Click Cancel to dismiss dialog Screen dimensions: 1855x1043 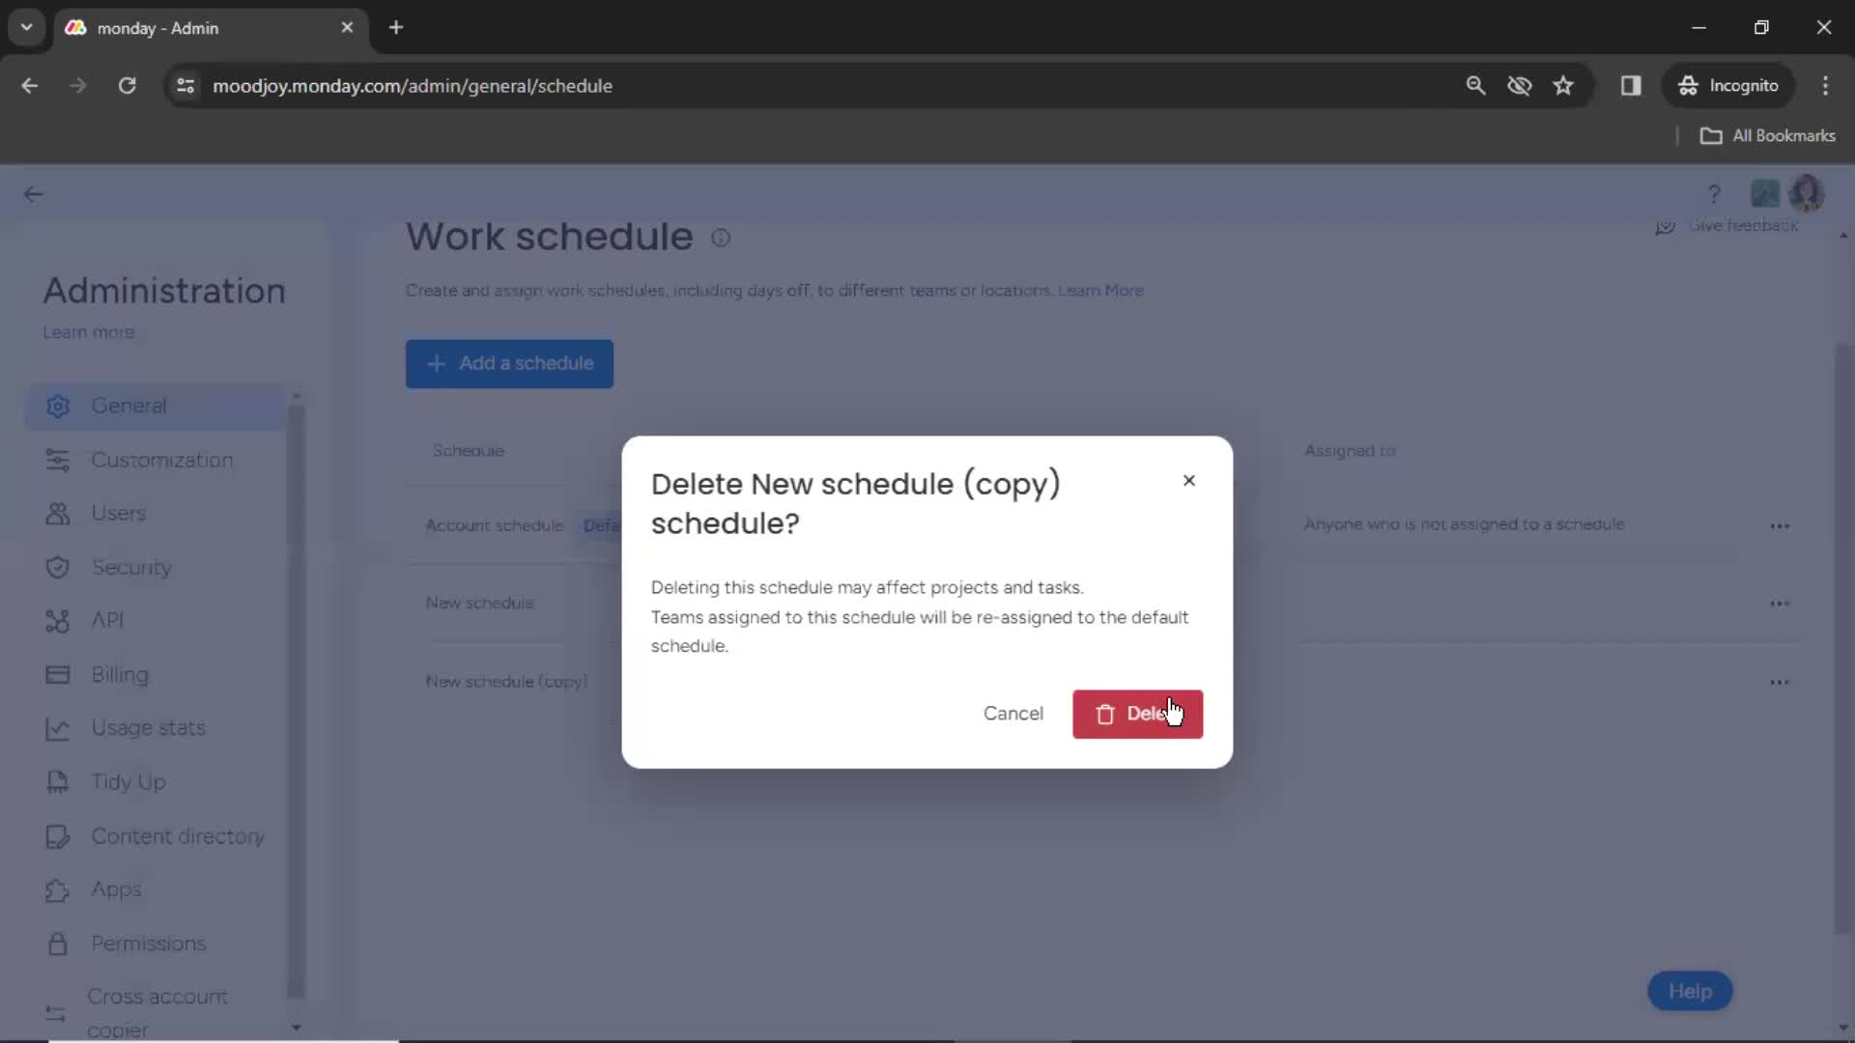[1014, 713]
